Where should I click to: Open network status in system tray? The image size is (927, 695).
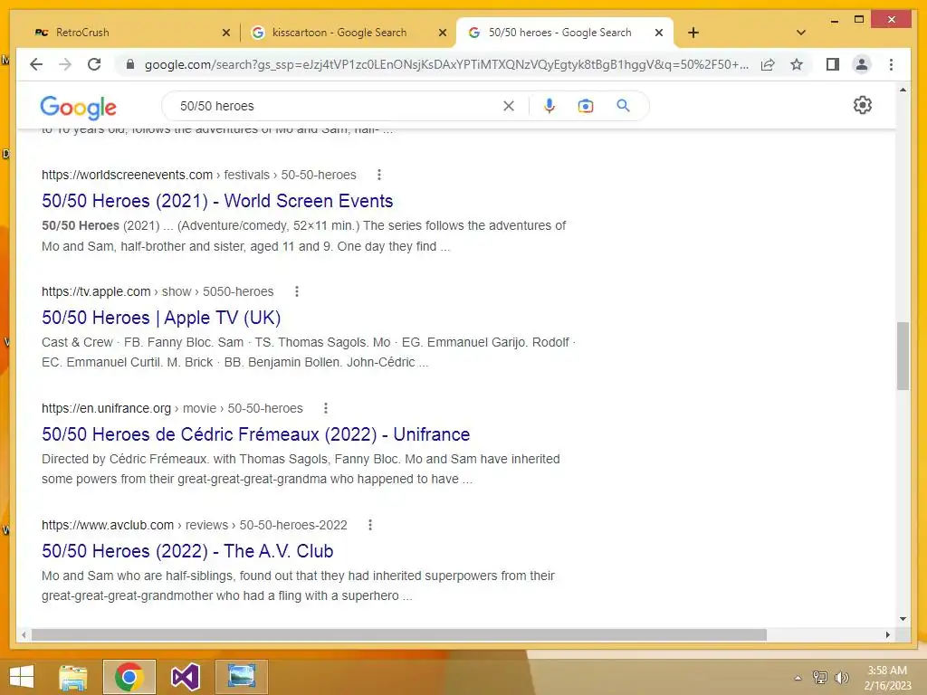820,677
